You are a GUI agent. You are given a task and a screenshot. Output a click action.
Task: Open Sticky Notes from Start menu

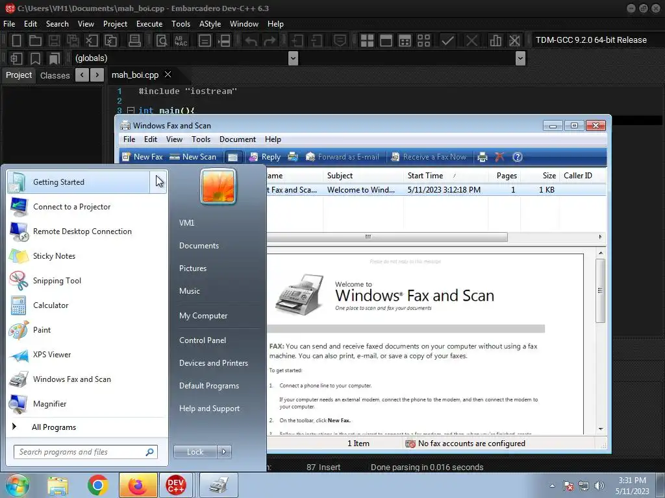87,255
